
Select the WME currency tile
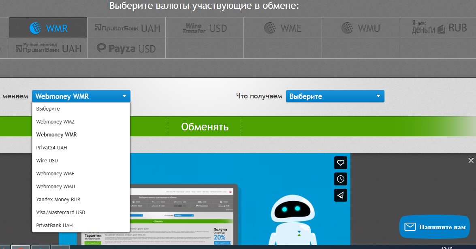(x=283, y=28)
